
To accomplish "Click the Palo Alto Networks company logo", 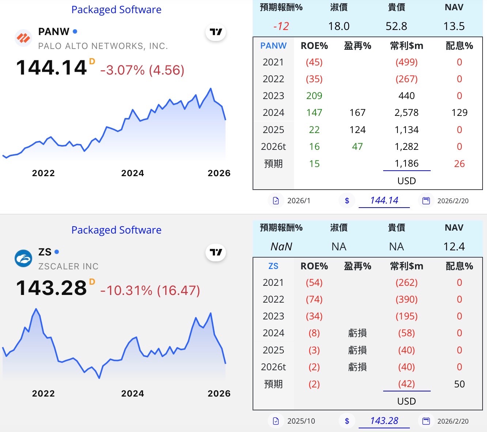I will coord(23,38).
